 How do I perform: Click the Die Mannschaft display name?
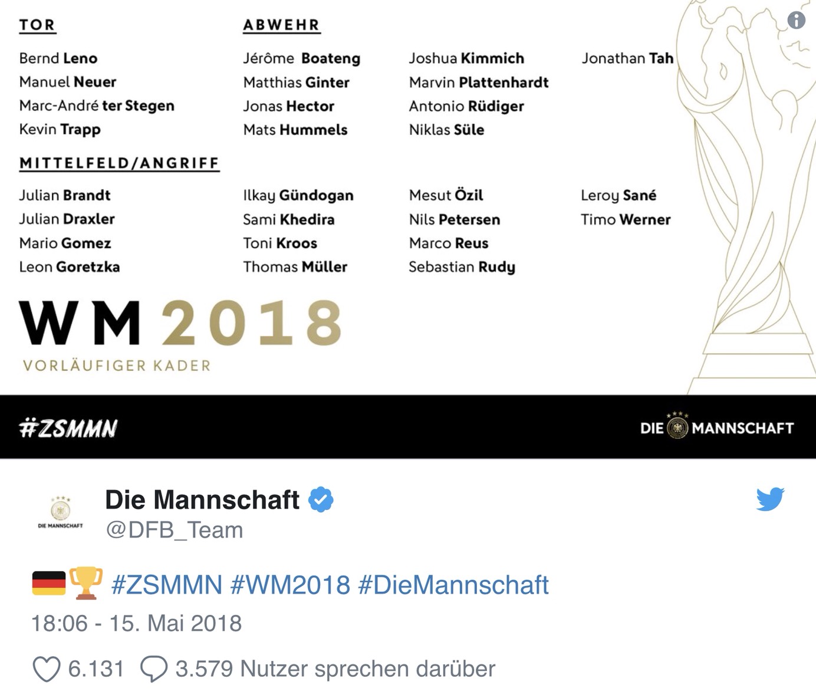coord(202,500)
